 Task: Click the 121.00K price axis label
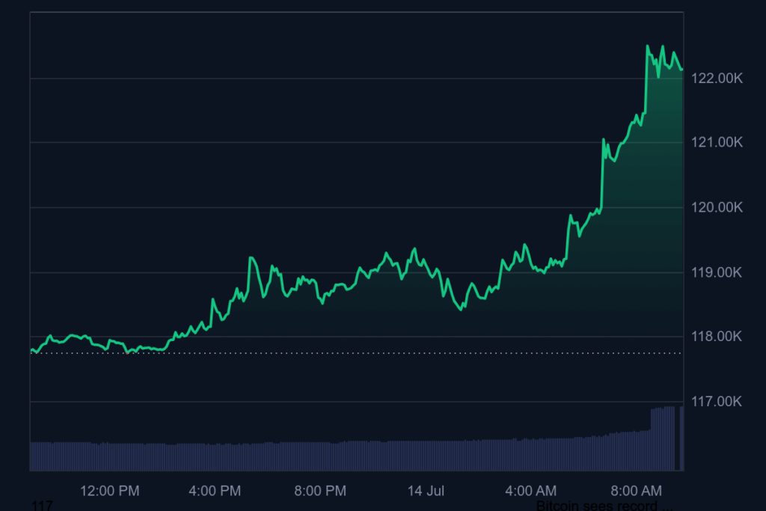point(717,142)
